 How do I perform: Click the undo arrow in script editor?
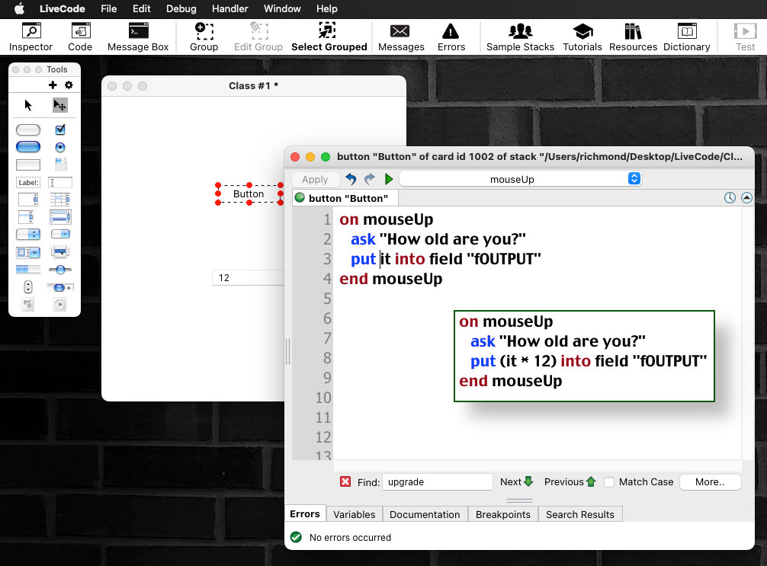(351, 179)
